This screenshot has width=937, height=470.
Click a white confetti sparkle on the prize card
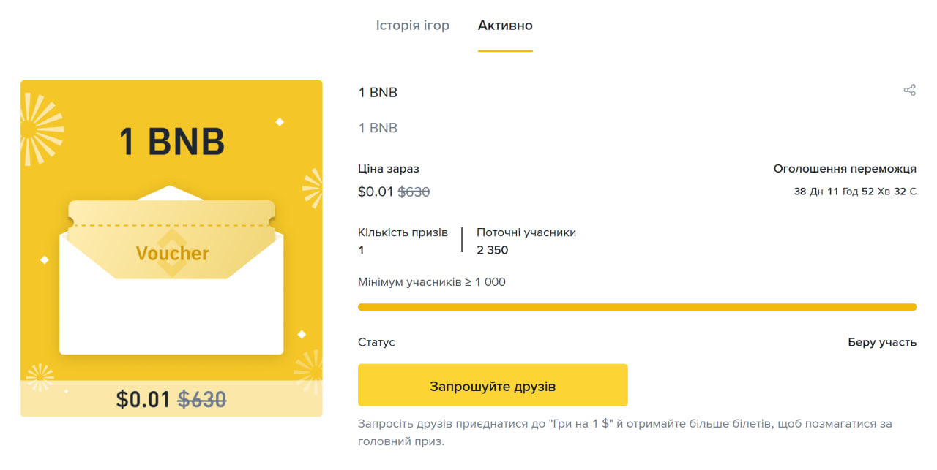point(278,121)
